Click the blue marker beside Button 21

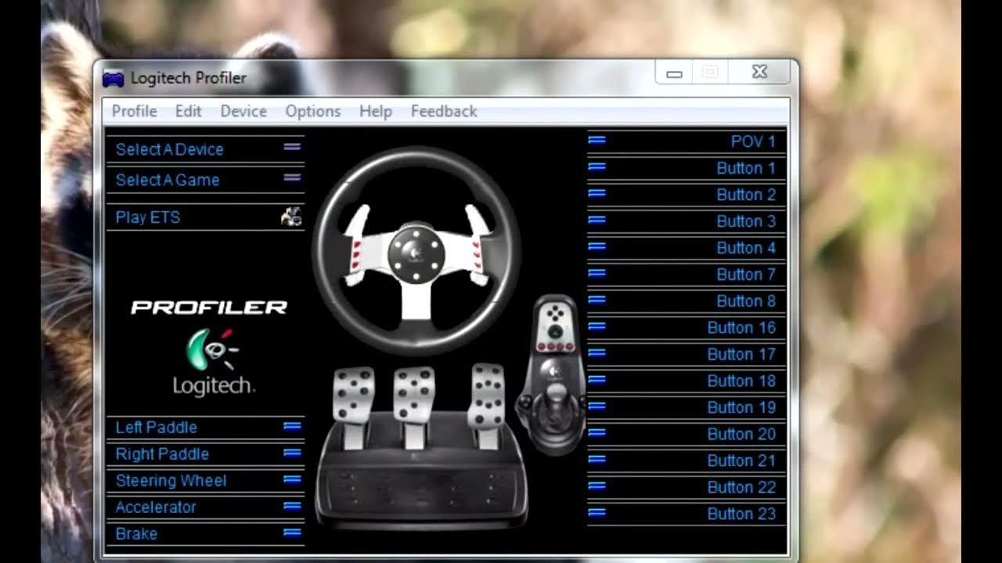point(597,459)
